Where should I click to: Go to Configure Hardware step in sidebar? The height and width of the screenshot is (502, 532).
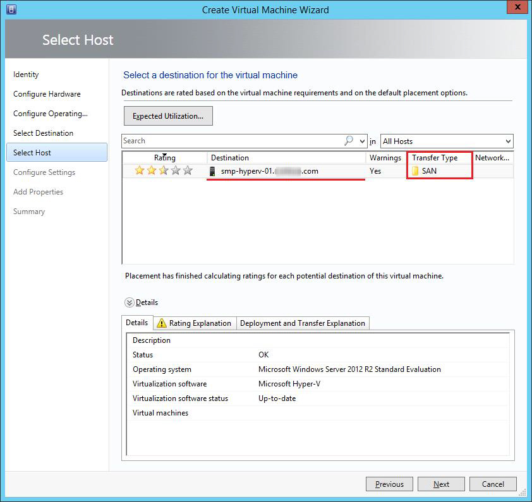pos(47,94)
